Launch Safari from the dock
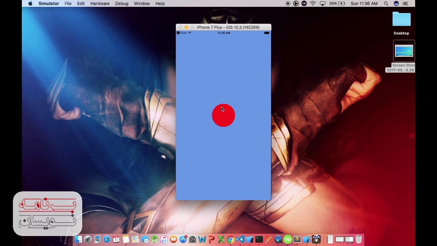 [107, 240]
